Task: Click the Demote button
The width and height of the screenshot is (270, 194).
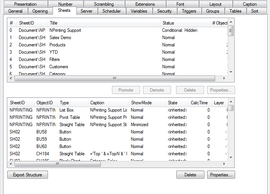Action: [157, 90]
